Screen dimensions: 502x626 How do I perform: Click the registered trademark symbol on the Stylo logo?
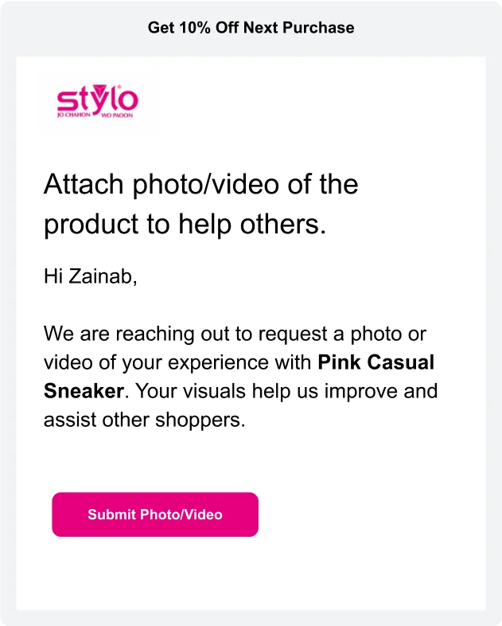[x=120, y=88]
